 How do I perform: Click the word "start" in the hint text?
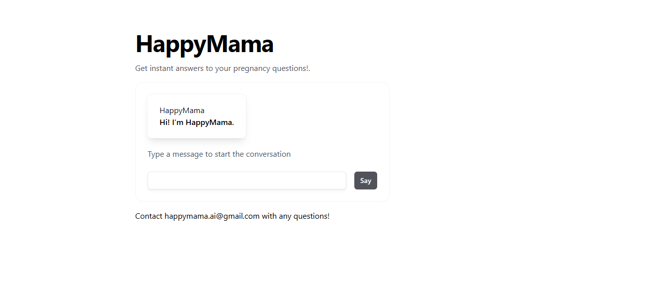[223, 154]
